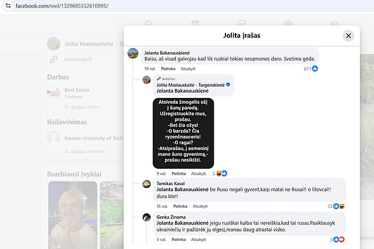The width and height of the screenshot is (374, 249).
Task: Open Jolita Maslauskaitė profile picture in background
Action: [x=53, y=43]
